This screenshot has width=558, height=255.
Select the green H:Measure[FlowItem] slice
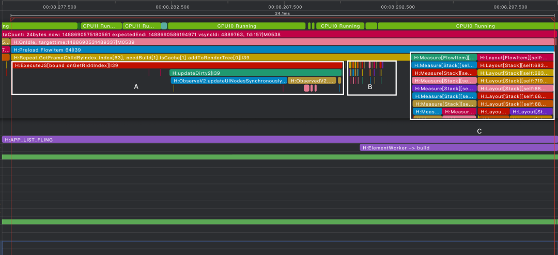pyautogui.click(x=444, y=58)
